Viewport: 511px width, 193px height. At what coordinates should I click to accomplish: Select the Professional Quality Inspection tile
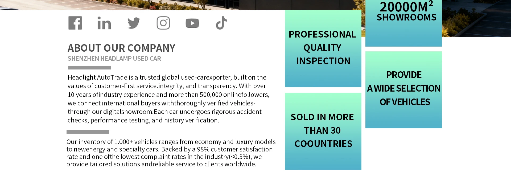pyautogui.click(x=323, y=48)
